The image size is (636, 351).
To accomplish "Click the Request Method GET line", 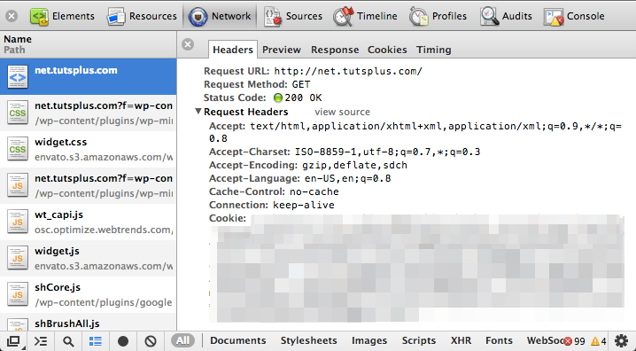I will click(257, 84).
